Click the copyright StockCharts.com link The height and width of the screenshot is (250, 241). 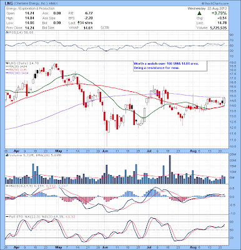(x=215, y=4)
